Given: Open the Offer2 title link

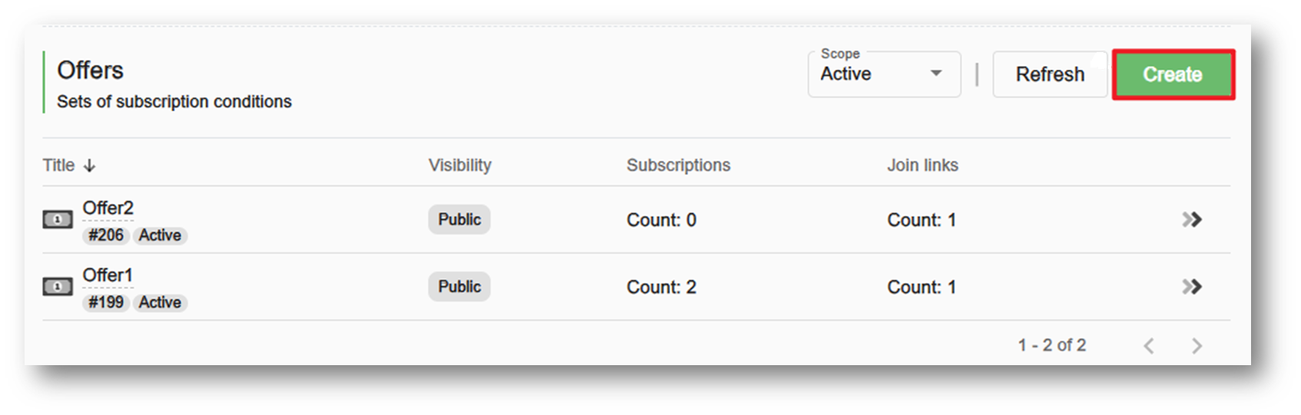Looking at the screenshot, I should (108, 209).
